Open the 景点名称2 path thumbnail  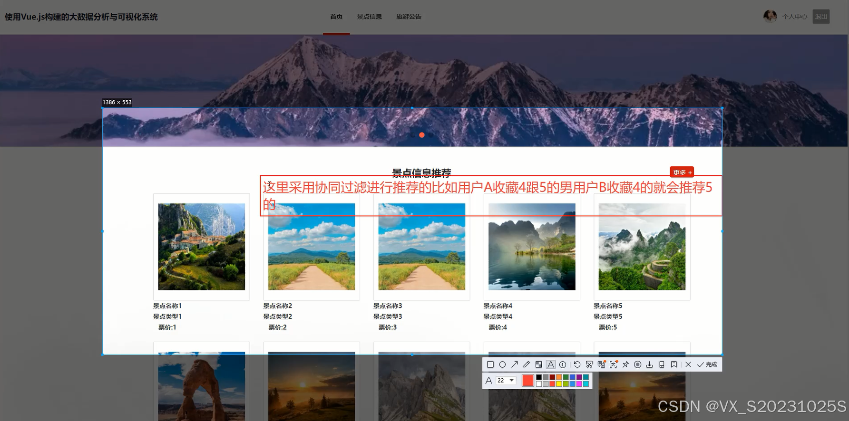click(x=312, y=247)
